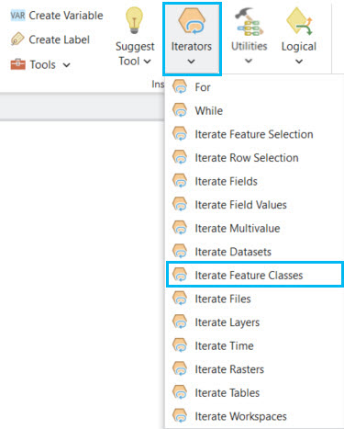Click the Utilities button label
Image resolution: width=344 pixels, height=429 pixels.
click(250, 46)
